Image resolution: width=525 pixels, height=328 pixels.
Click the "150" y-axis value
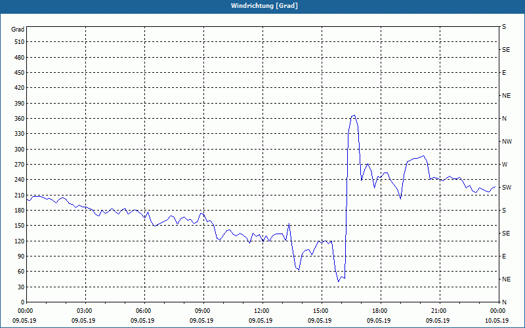coord(20,226)
